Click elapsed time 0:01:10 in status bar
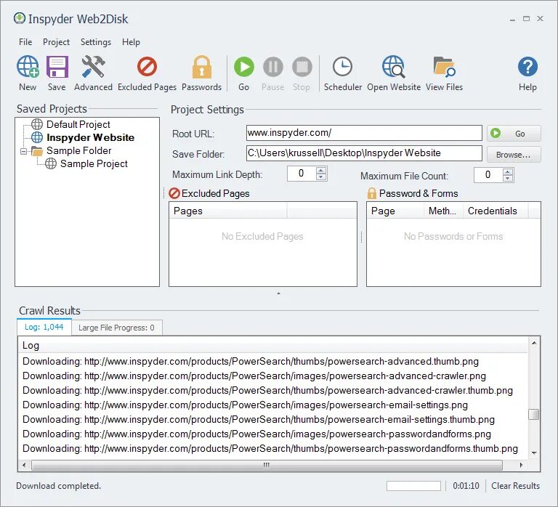Viewport: 558px width, 507px height. [466, 486]
